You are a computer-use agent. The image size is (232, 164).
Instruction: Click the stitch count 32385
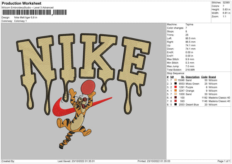click(x=226, y=3)
